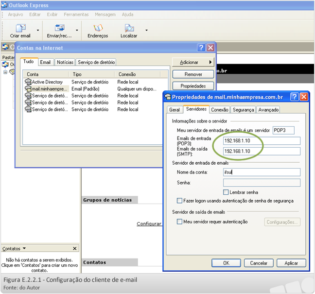The width and height of the screenshot is (315, 294).
Task: Select the Active Directory account icon
Action: point(28,82)
